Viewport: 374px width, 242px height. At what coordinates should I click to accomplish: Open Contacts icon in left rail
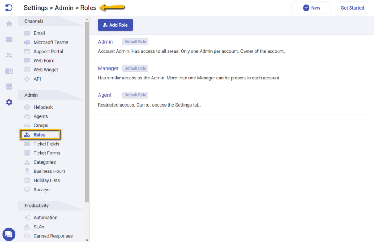coord(9,55)
